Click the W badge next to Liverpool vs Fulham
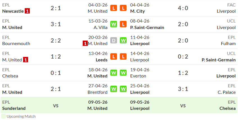238x120 pixels. coord(123,40)
